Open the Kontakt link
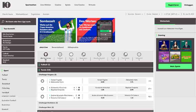 point(46,14)
